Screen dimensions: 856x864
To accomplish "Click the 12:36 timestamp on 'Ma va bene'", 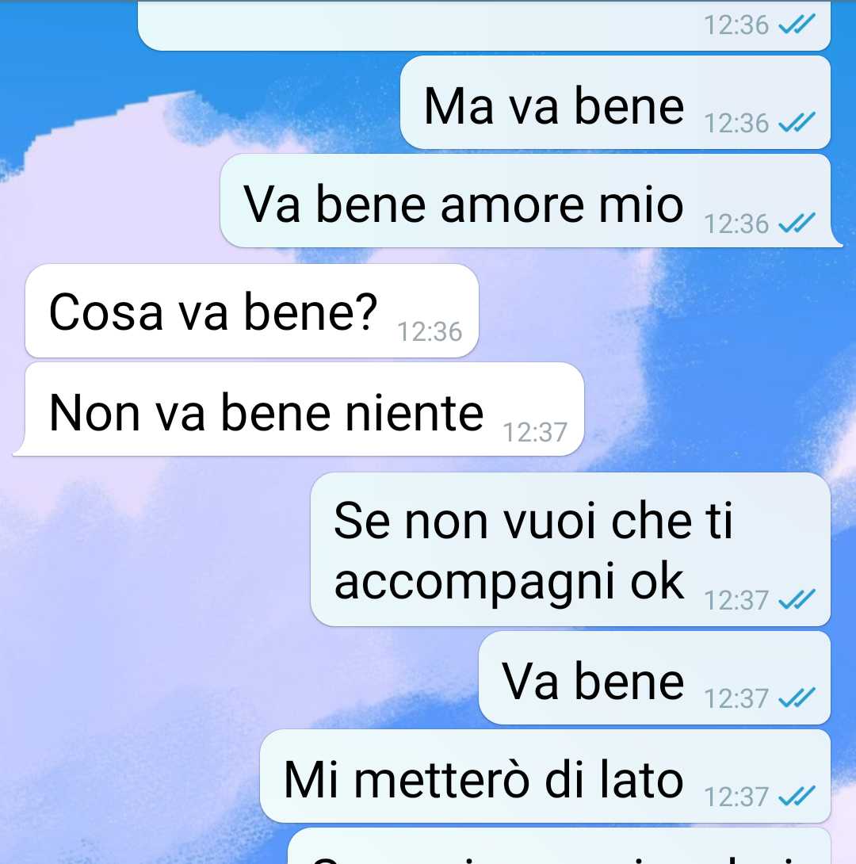I will (736, 123).
